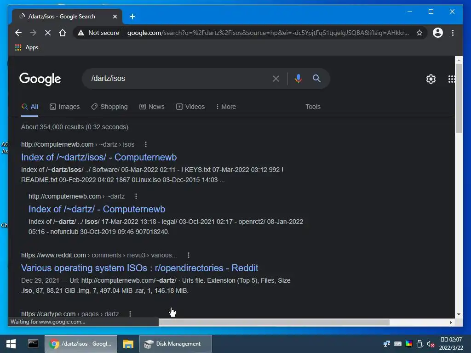Close the /dartz/isos Google Search tab
This screenshot has height=353, width=471.
coord(115,17)
